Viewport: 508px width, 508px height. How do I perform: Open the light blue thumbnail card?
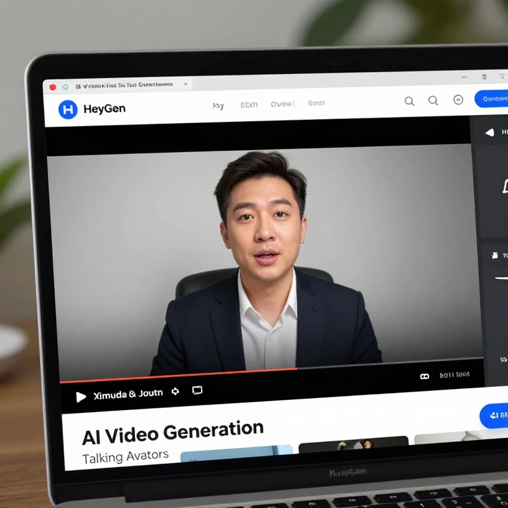click(x=237, y=453)
